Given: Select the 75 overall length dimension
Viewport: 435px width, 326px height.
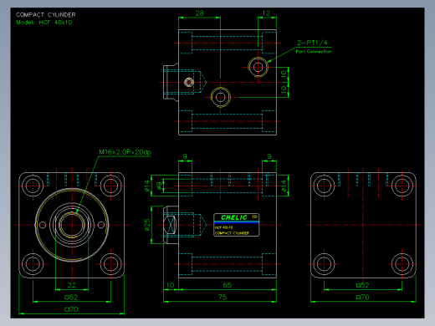Looking at the screenshot, I should point(223,297).
